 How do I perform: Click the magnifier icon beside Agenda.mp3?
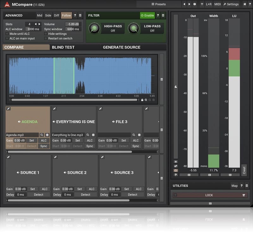pos(42,135)
